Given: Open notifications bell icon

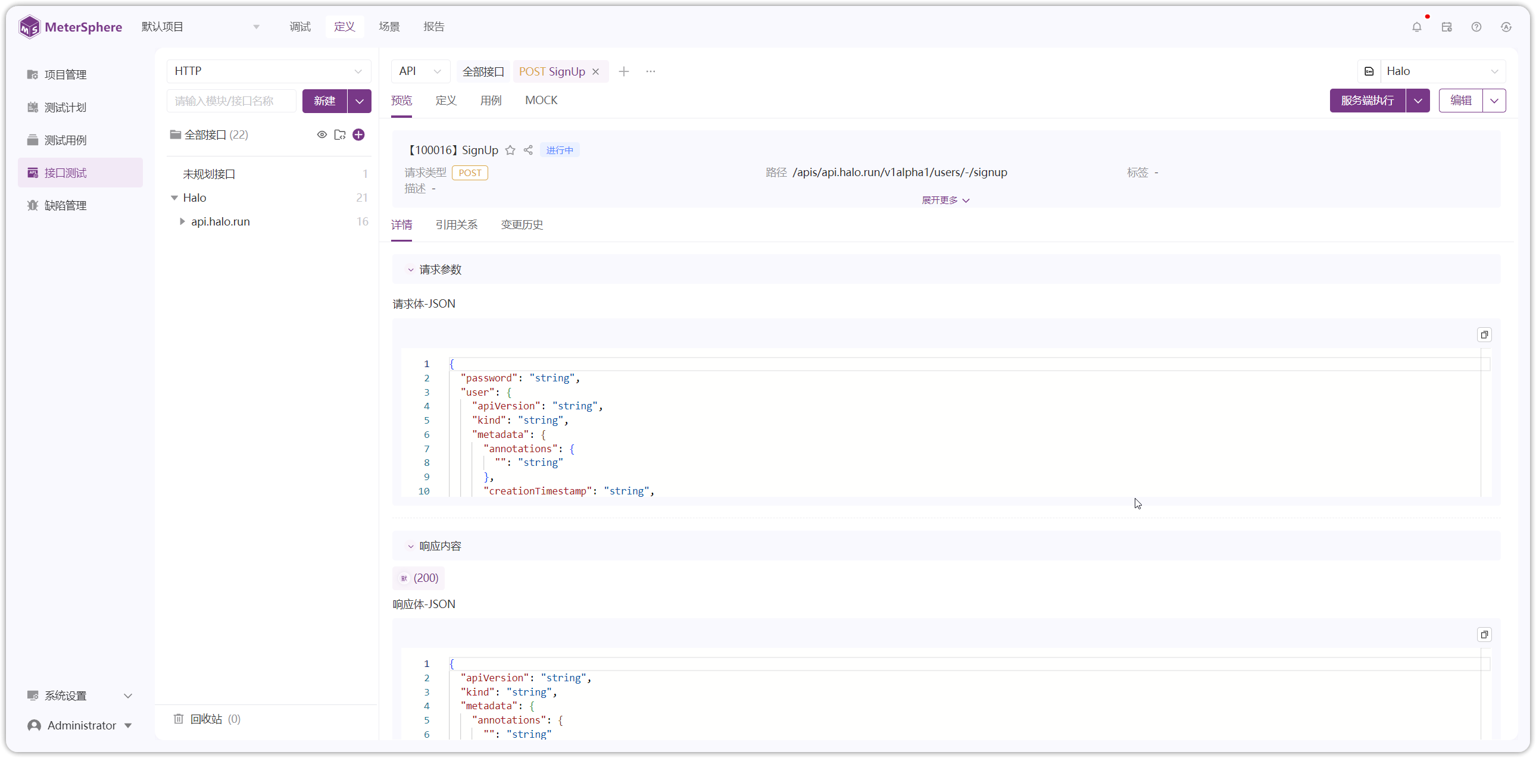Looking at the screenshot, I should click(x=1416, y=27).
